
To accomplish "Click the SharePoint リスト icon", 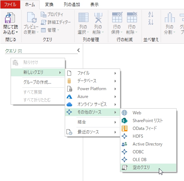I will 125,121.
